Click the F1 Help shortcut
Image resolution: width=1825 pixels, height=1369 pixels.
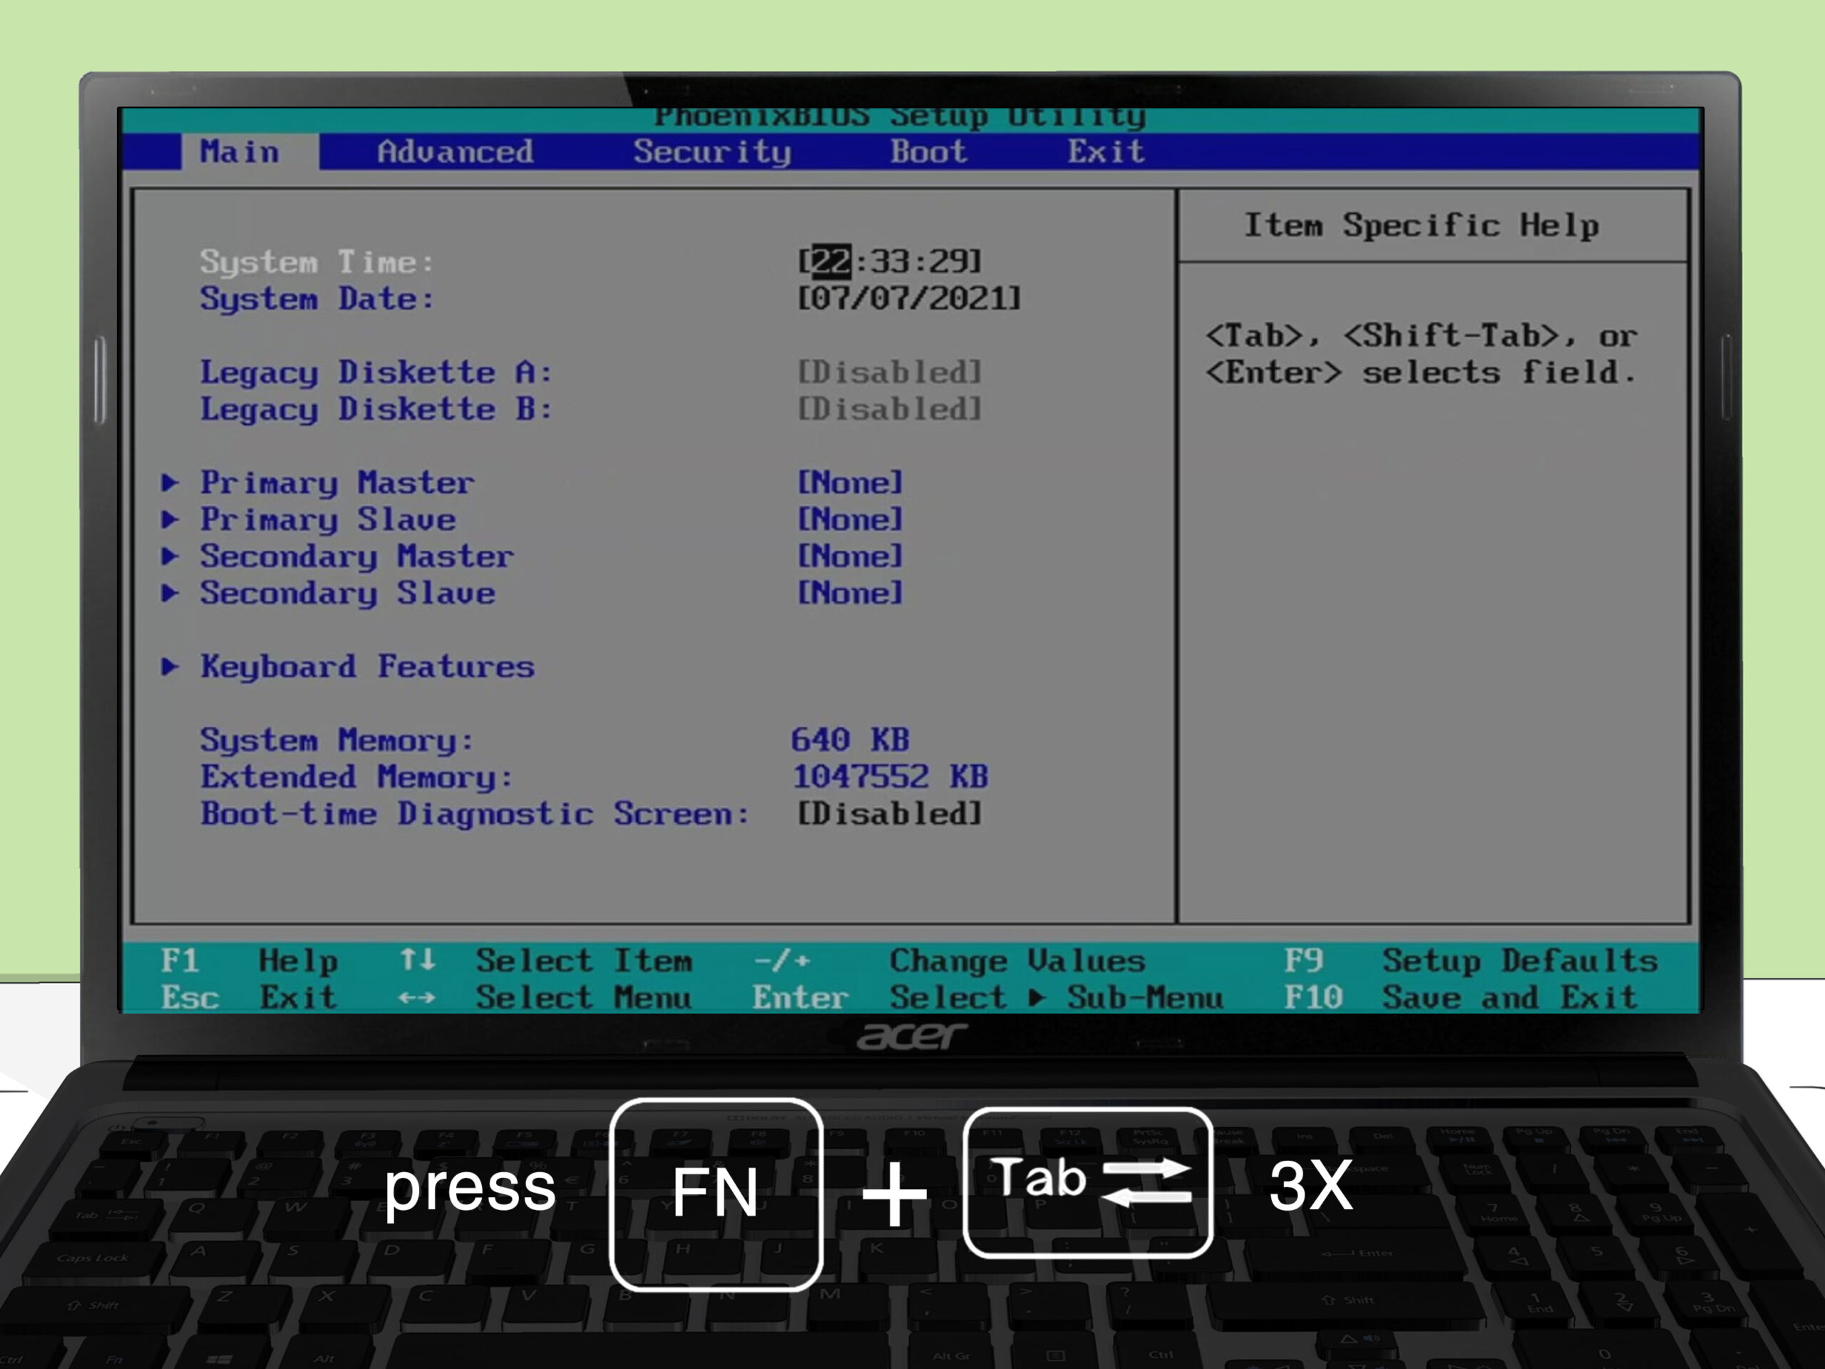250,961
